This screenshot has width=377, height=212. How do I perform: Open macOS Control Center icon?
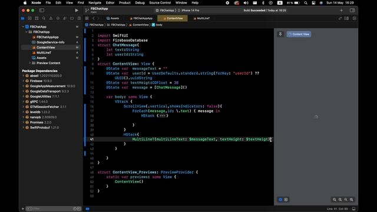313,3
